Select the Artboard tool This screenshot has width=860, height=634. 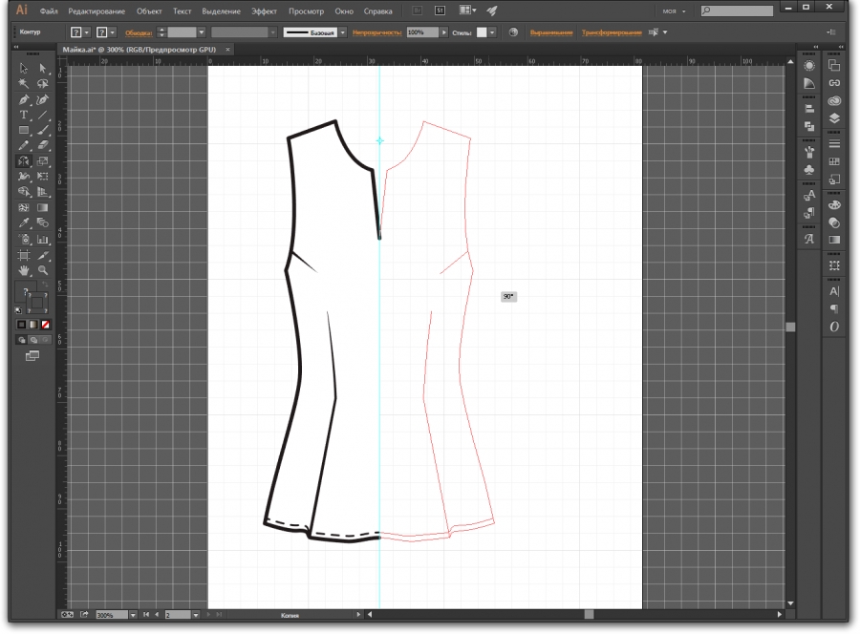pyautogui.click(x=24, y=255)
